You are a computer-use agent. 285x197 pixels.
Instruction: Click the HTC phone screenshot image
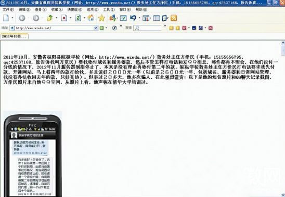(x=33, y=154)
